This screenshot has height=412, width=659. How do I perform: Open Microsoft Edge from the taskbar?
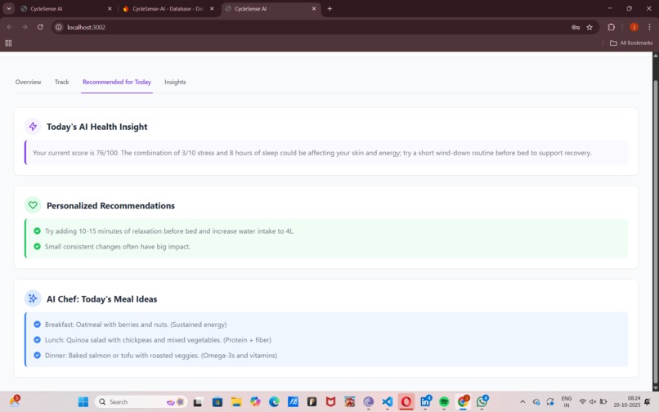[x=274, y=402]
